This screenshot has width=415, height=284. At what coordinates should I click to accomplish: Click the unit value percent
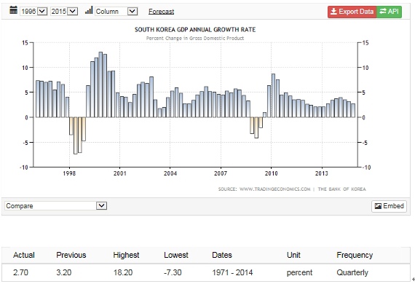click(299, 272)
